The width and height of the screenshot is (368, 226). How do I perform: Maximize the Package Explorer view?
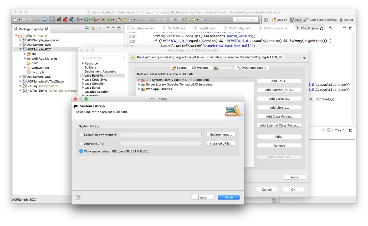pos(119,28)
